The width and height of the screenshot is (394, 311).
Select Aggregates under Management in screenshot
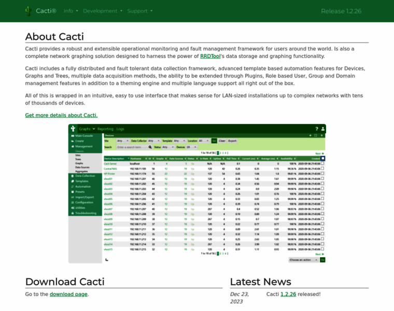(x=81, y=172)
